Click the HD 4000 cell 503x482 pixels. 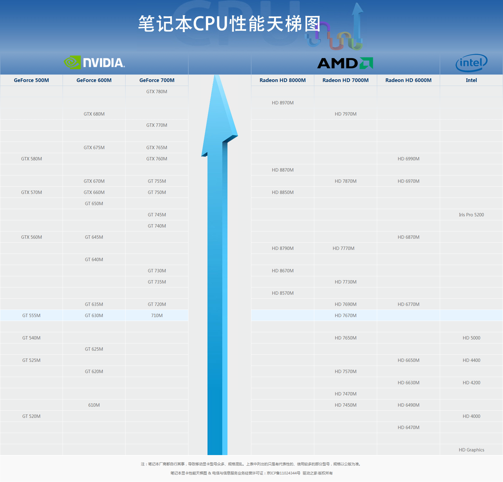pyautogui.click(x=472, y=416)
